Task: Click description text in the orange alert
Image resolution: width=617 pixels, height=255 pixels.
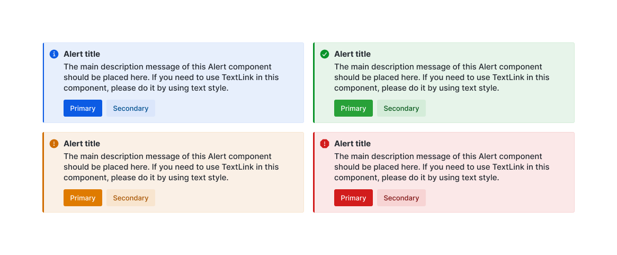Action: [x=171, y=167]
